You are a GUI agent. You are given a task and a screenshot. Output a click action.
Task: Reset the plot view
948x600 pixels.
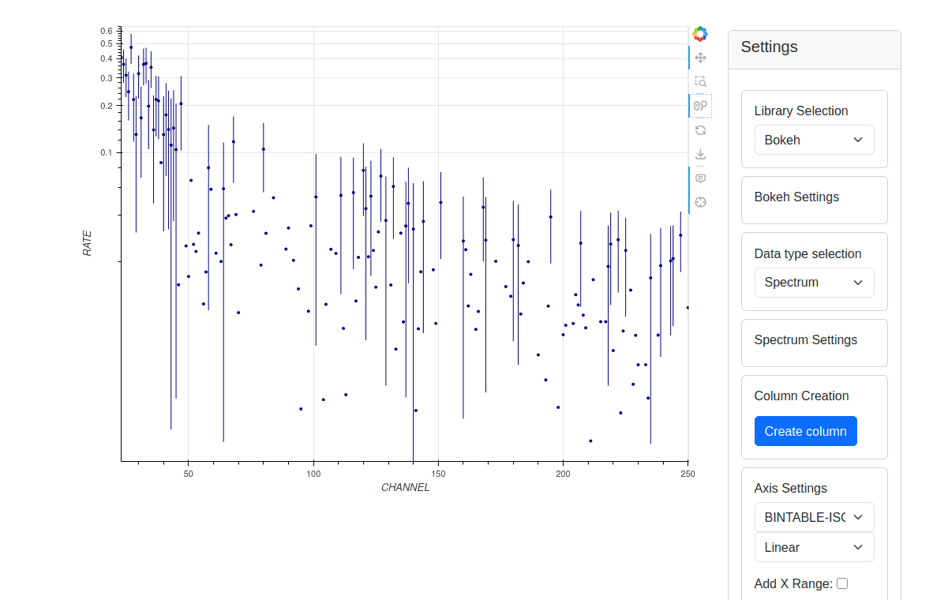pos(700,130)
